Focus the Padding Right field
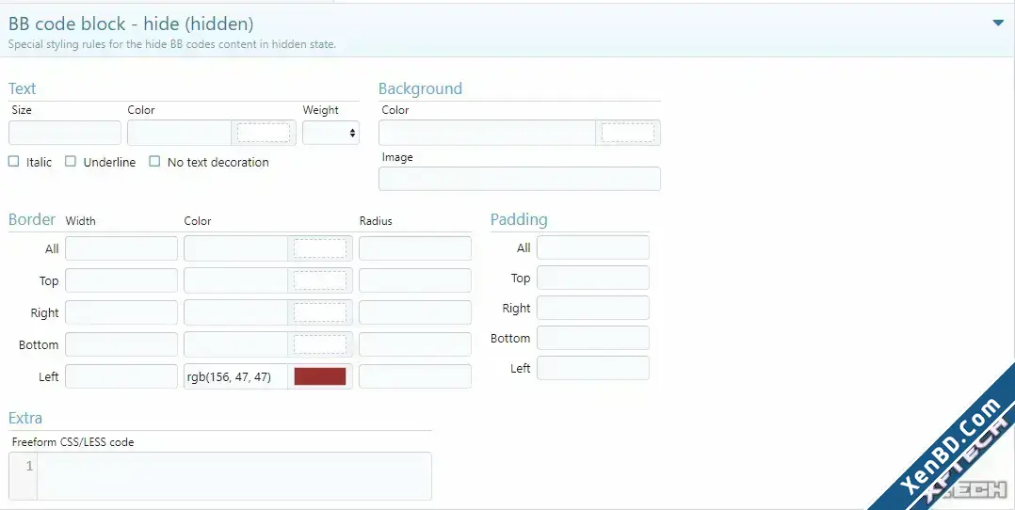 [593, 308]
